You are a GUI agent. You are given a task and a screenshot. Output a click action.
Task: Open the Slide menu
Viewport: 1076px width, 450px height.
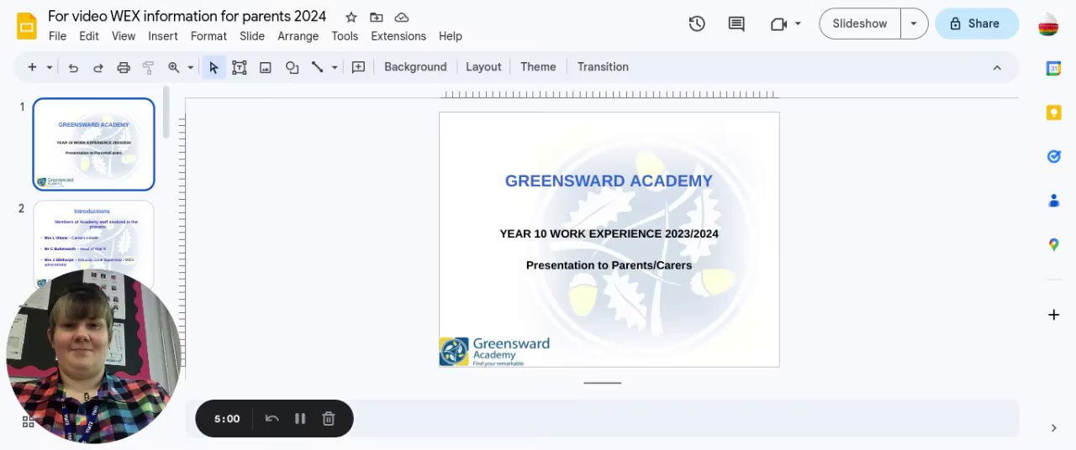click(252, 36)
